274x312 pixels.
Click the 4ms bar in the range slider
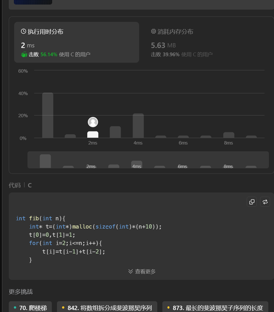point(137,164)
